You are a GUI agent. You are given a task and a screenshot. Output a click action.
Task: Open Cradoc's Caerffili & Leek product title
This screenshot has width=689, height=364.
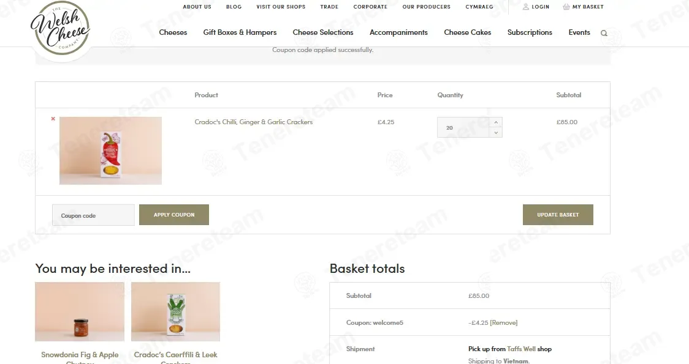(175, 357)
